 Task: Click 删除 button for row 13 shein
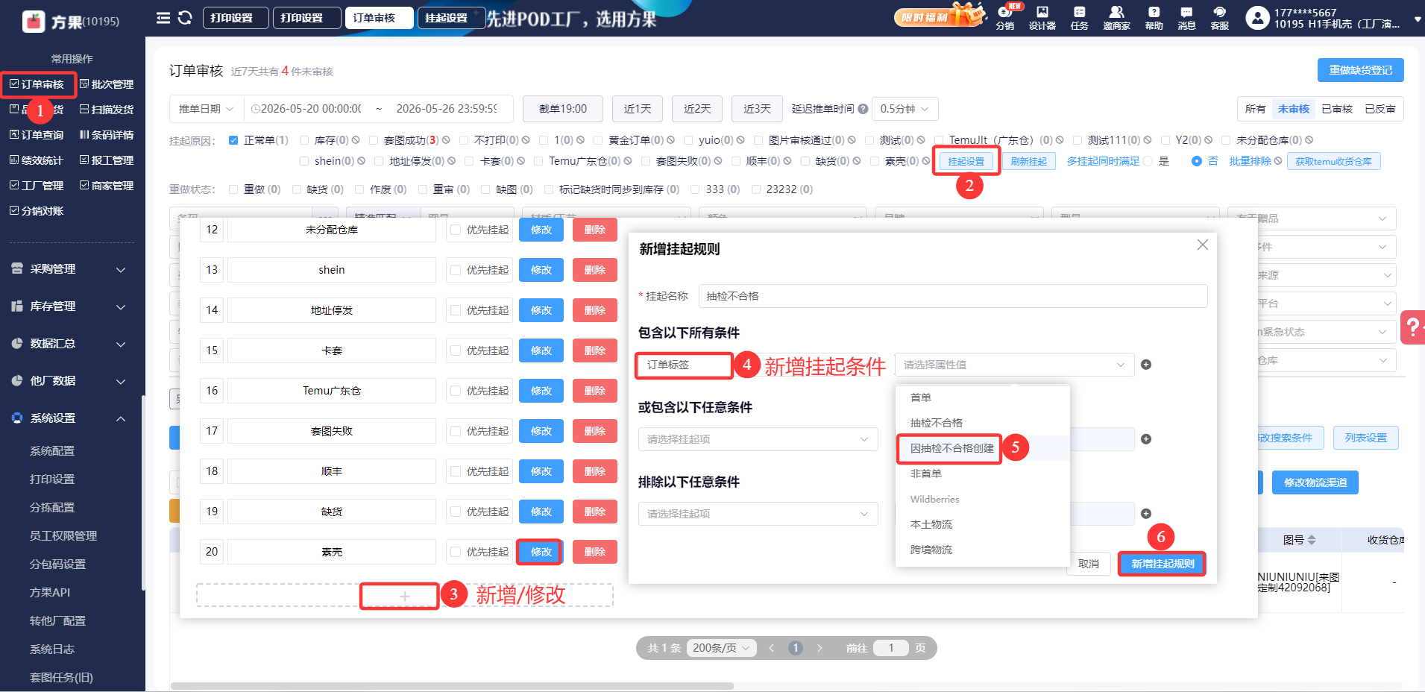594,270
